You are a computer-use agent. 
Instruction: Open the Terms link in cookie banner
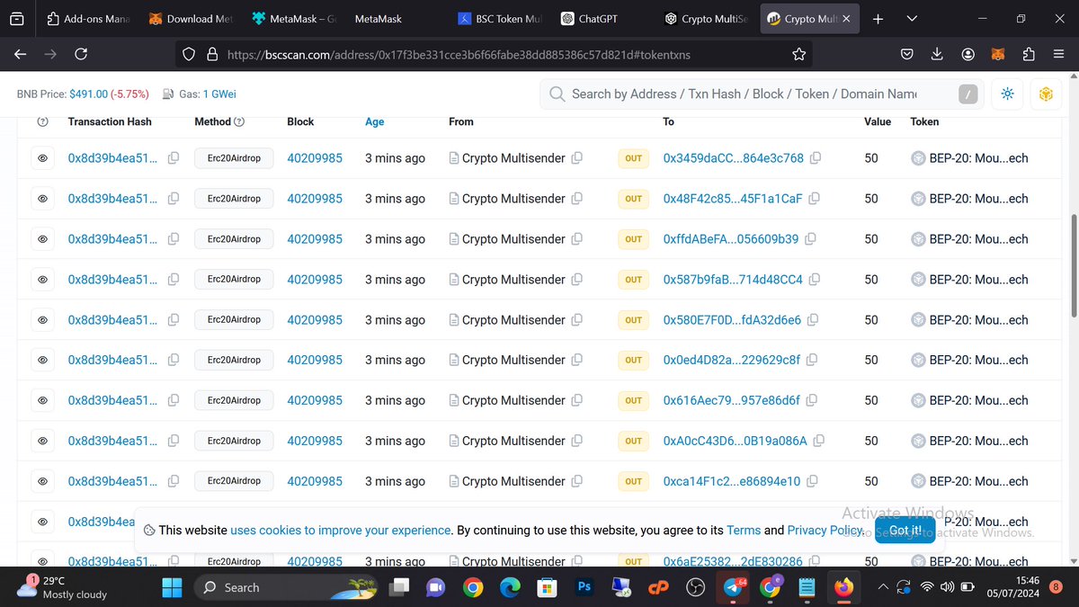coord(743,531)
